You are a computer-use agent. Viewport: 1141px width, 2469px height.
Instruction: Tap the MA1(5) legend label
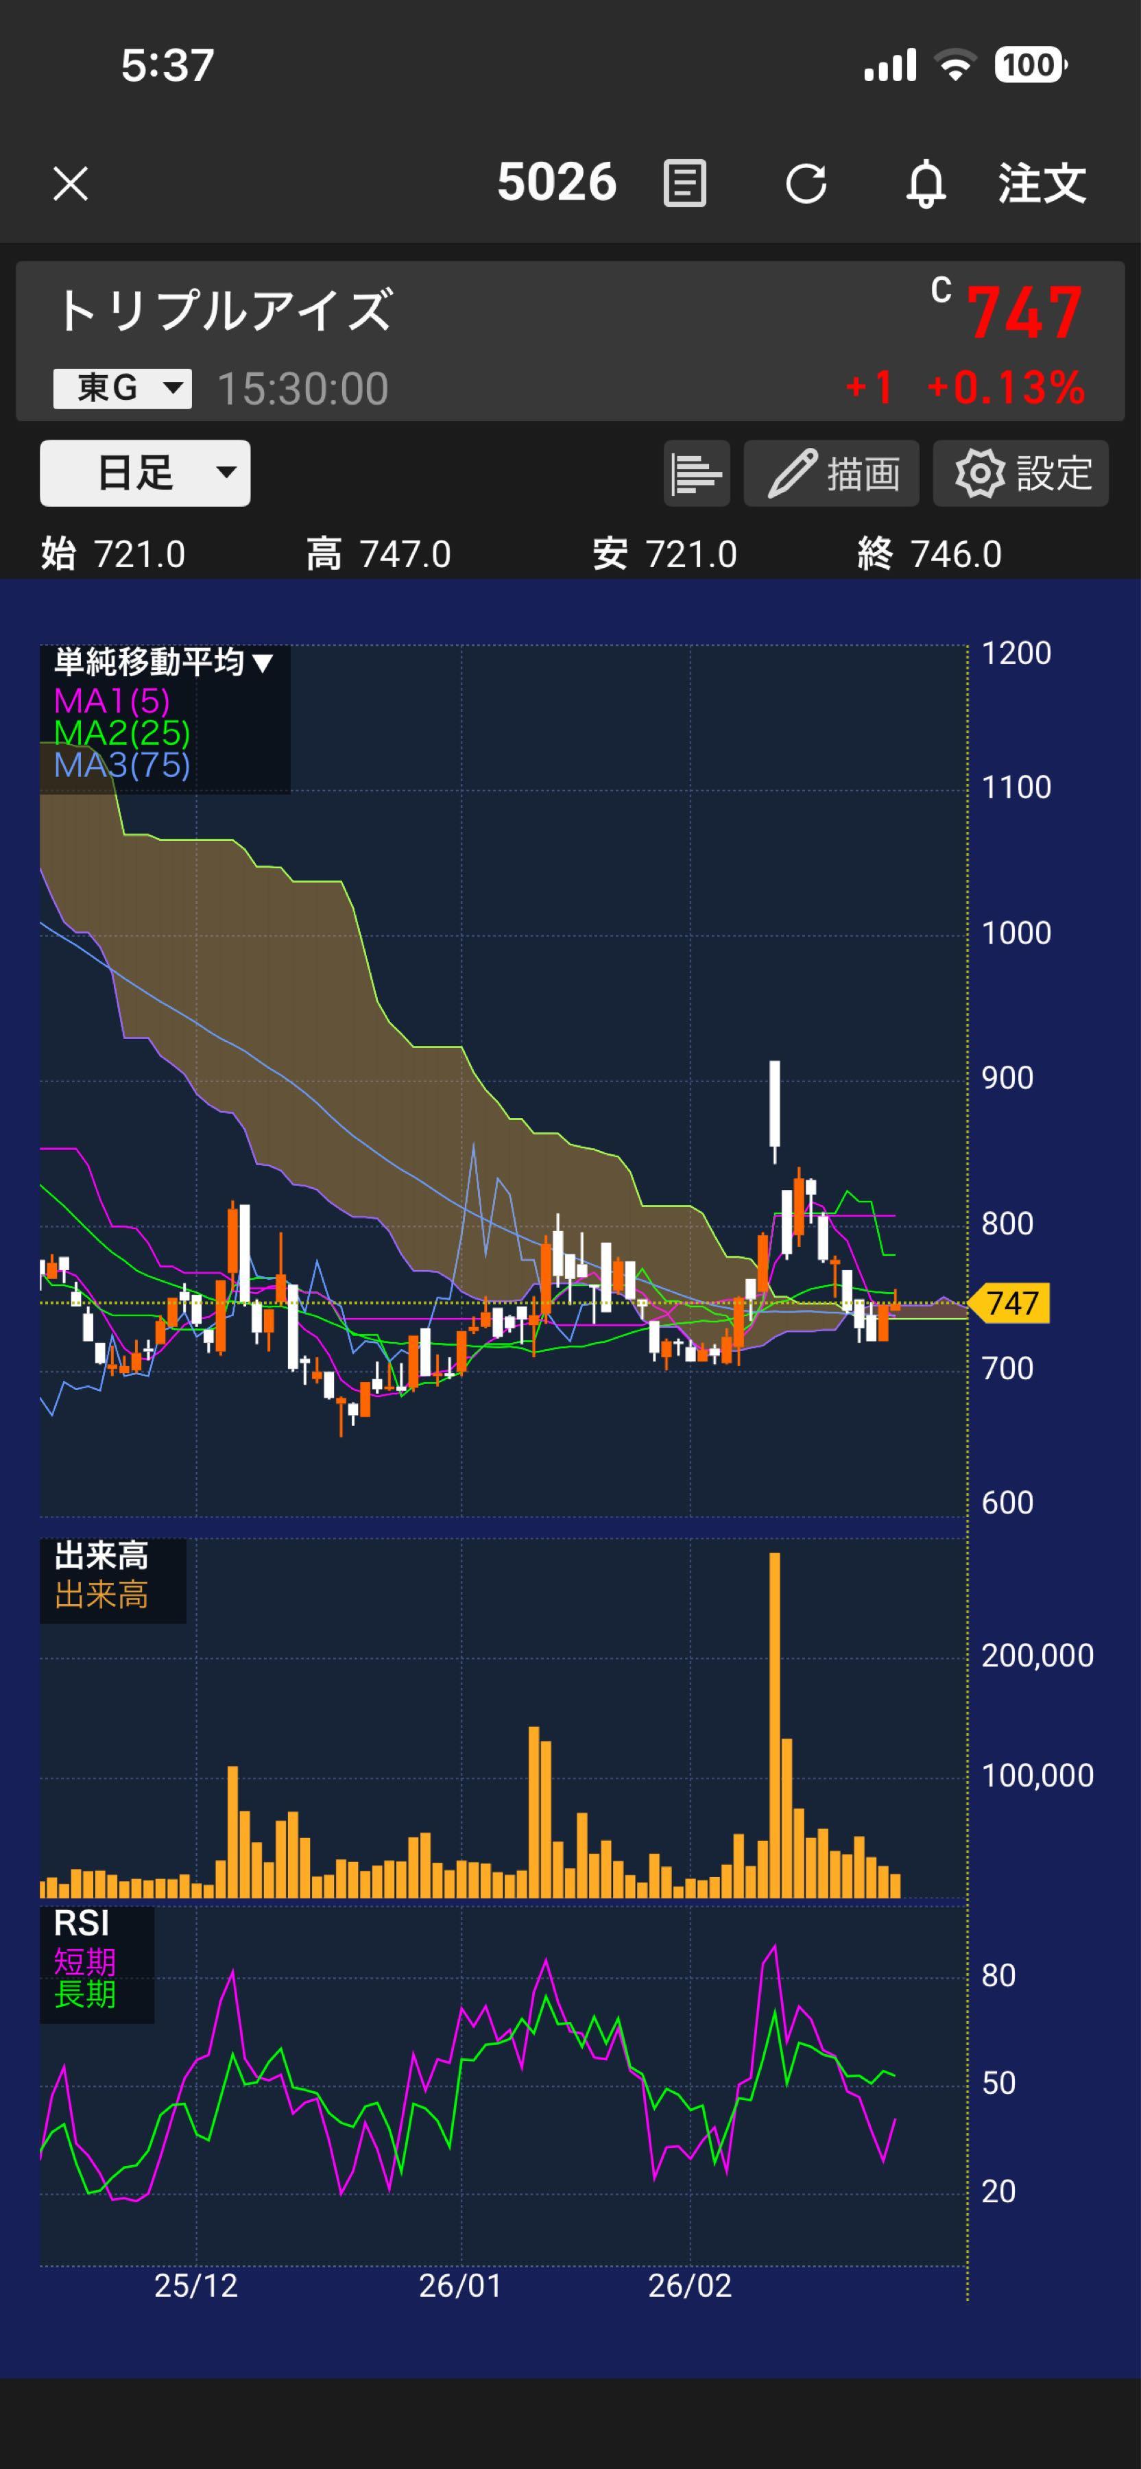coord(112,701)
